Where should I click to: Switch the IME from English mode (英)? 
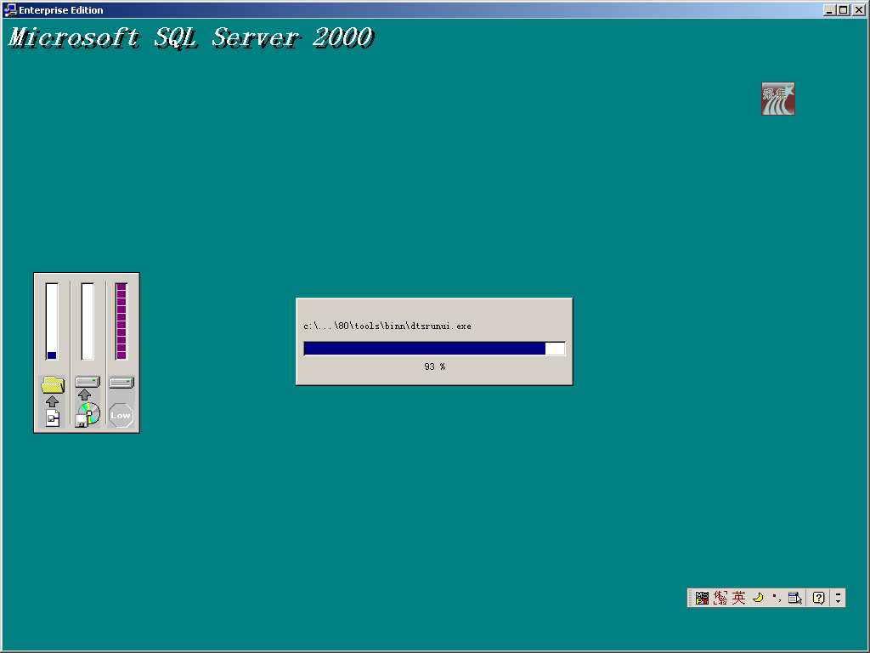[x=738, y=598]
